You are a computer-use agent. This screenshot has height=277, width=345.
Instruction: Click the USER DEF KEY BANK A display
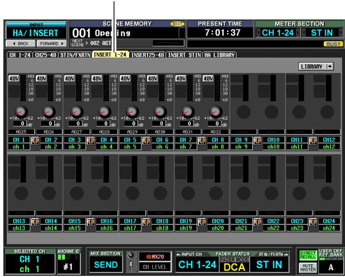point(331,267)
